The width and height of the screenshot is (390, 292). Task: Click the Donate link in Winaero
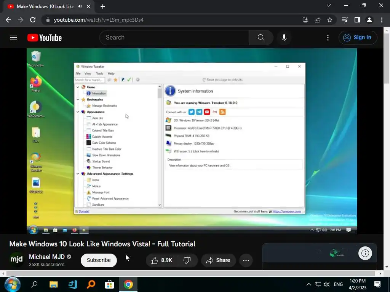coord(84,211)
